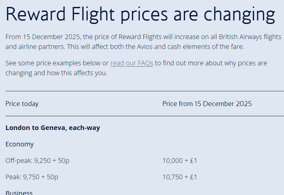Click the text "changing and how this affects you"
The width and height of the screenshot is (284, 195).
point(56,73)
